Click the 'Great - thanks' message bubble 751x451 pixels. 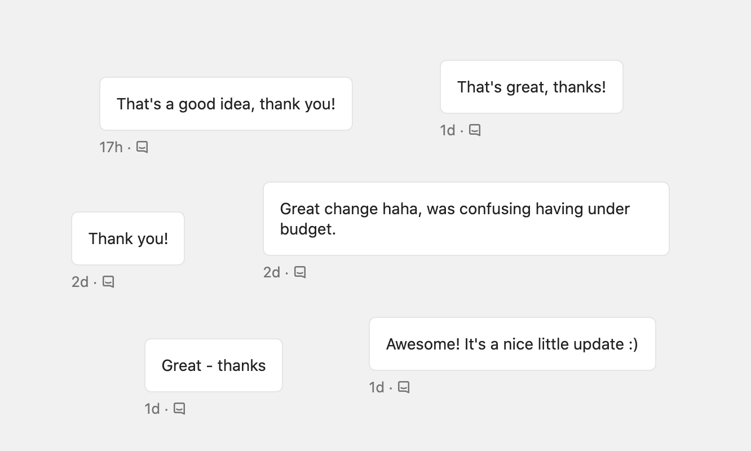coord(214,365)
